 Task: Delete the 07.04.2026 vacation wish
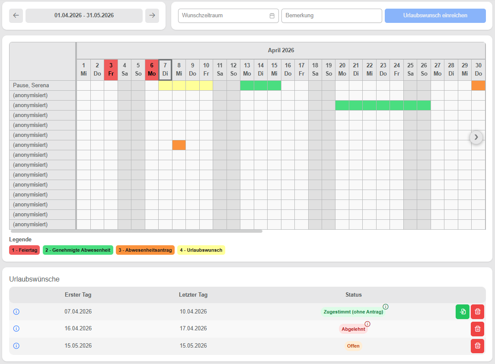pos(477,312)
